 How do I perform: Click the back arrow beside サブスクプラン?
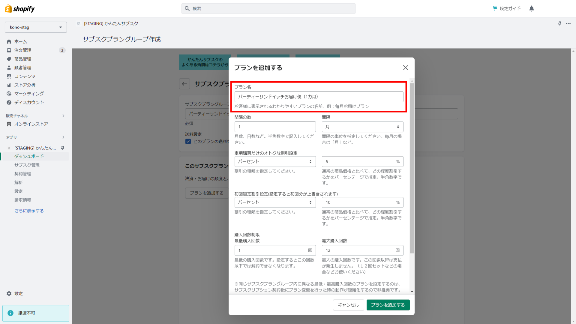184,84
